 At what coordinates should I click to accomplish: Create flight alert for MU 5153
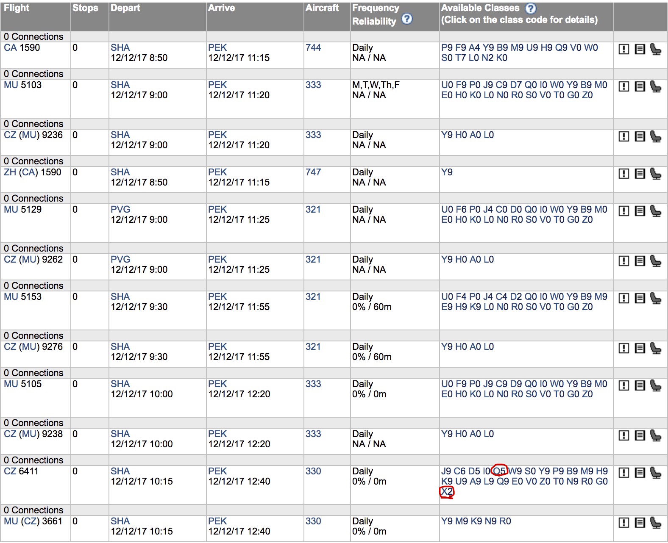(623, 298)
